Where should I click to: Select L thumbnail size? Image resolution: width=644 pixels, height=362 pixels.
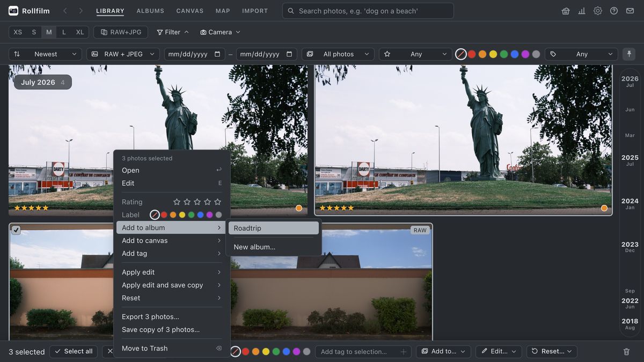pyautogui.click(x=64, y=32)
